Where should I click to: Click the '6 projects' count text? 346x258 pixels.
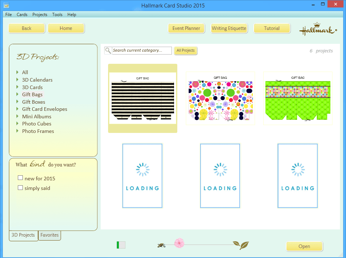coord(321,51)
